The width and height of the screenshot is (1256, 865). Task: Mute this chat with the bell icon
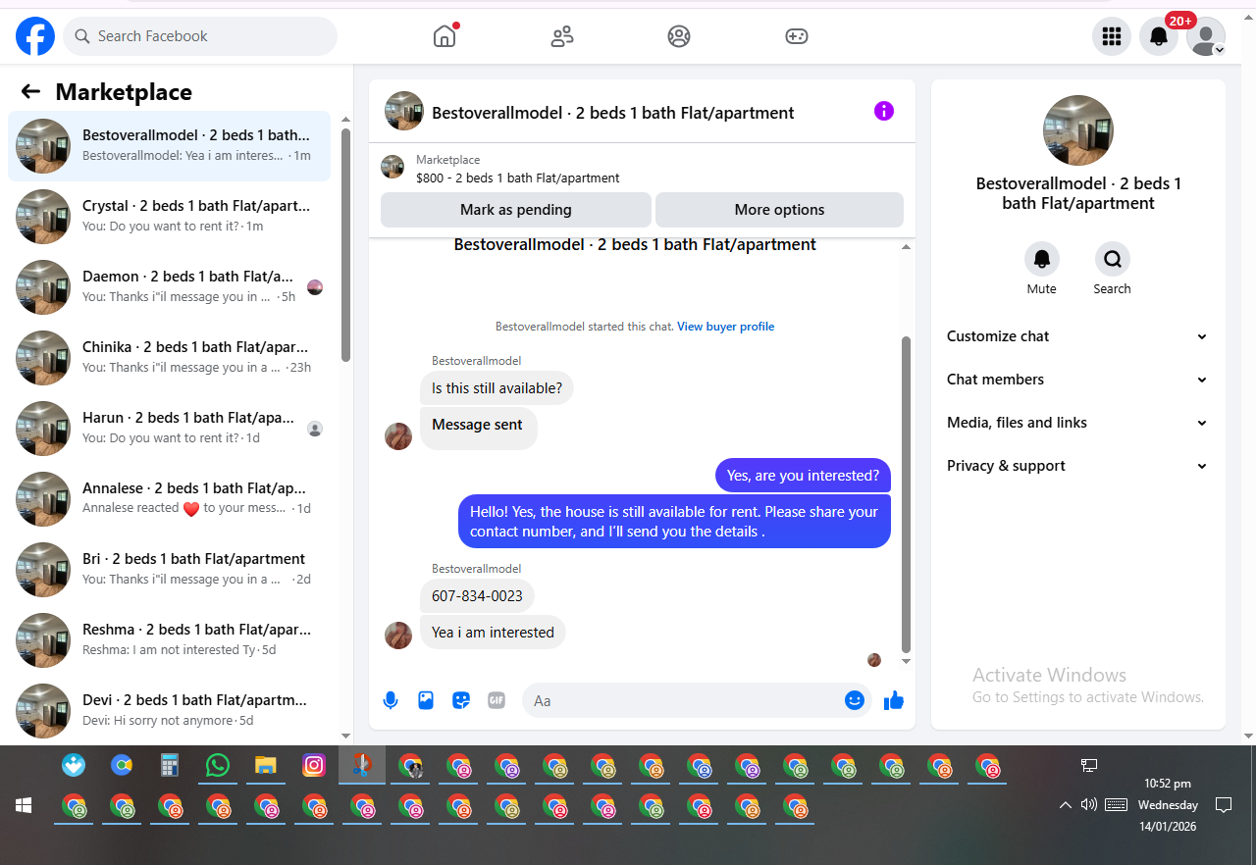point(1042,259)
